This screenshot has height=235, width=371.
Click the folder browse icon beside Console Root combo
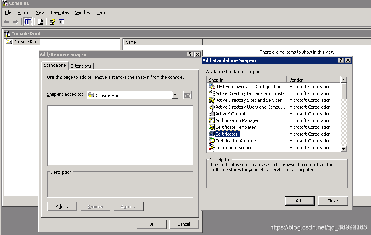[x=187, y=95]
